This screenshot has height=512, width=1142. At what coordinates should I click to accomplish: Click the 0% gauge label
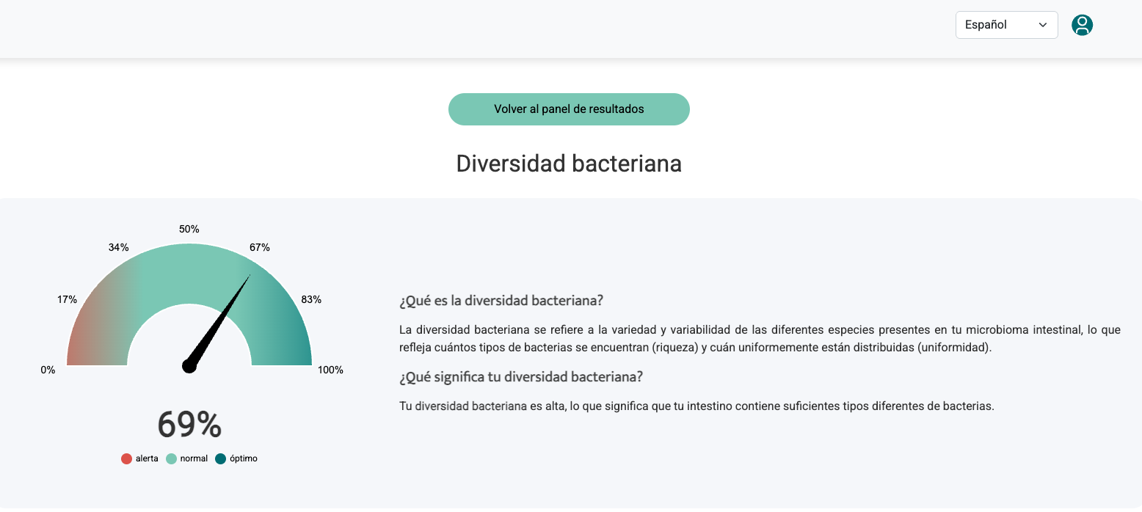[48, 370]
